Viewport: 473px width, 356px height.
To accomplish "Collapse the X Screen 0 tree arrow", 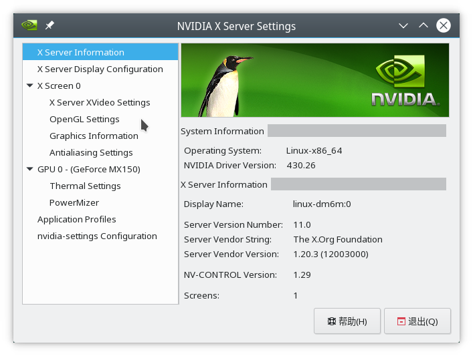I will click(30, 85).
